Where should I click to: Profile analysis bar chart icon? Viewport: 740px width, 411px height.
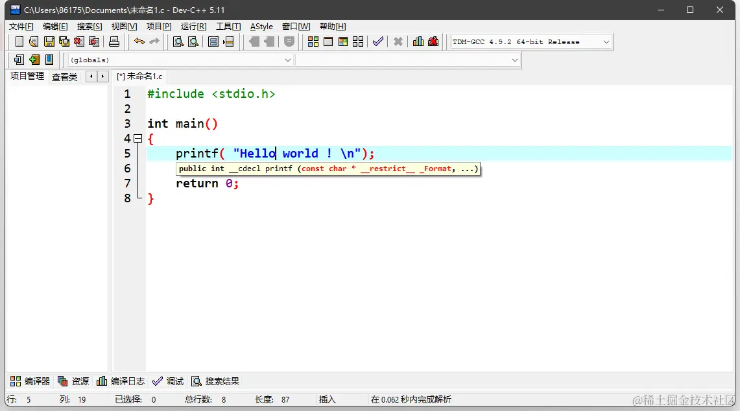[x=418, y=41]
